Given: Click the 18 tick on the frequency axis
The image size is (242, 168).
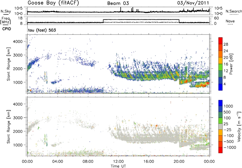Looking at the screenshot, I should (20, 18).
